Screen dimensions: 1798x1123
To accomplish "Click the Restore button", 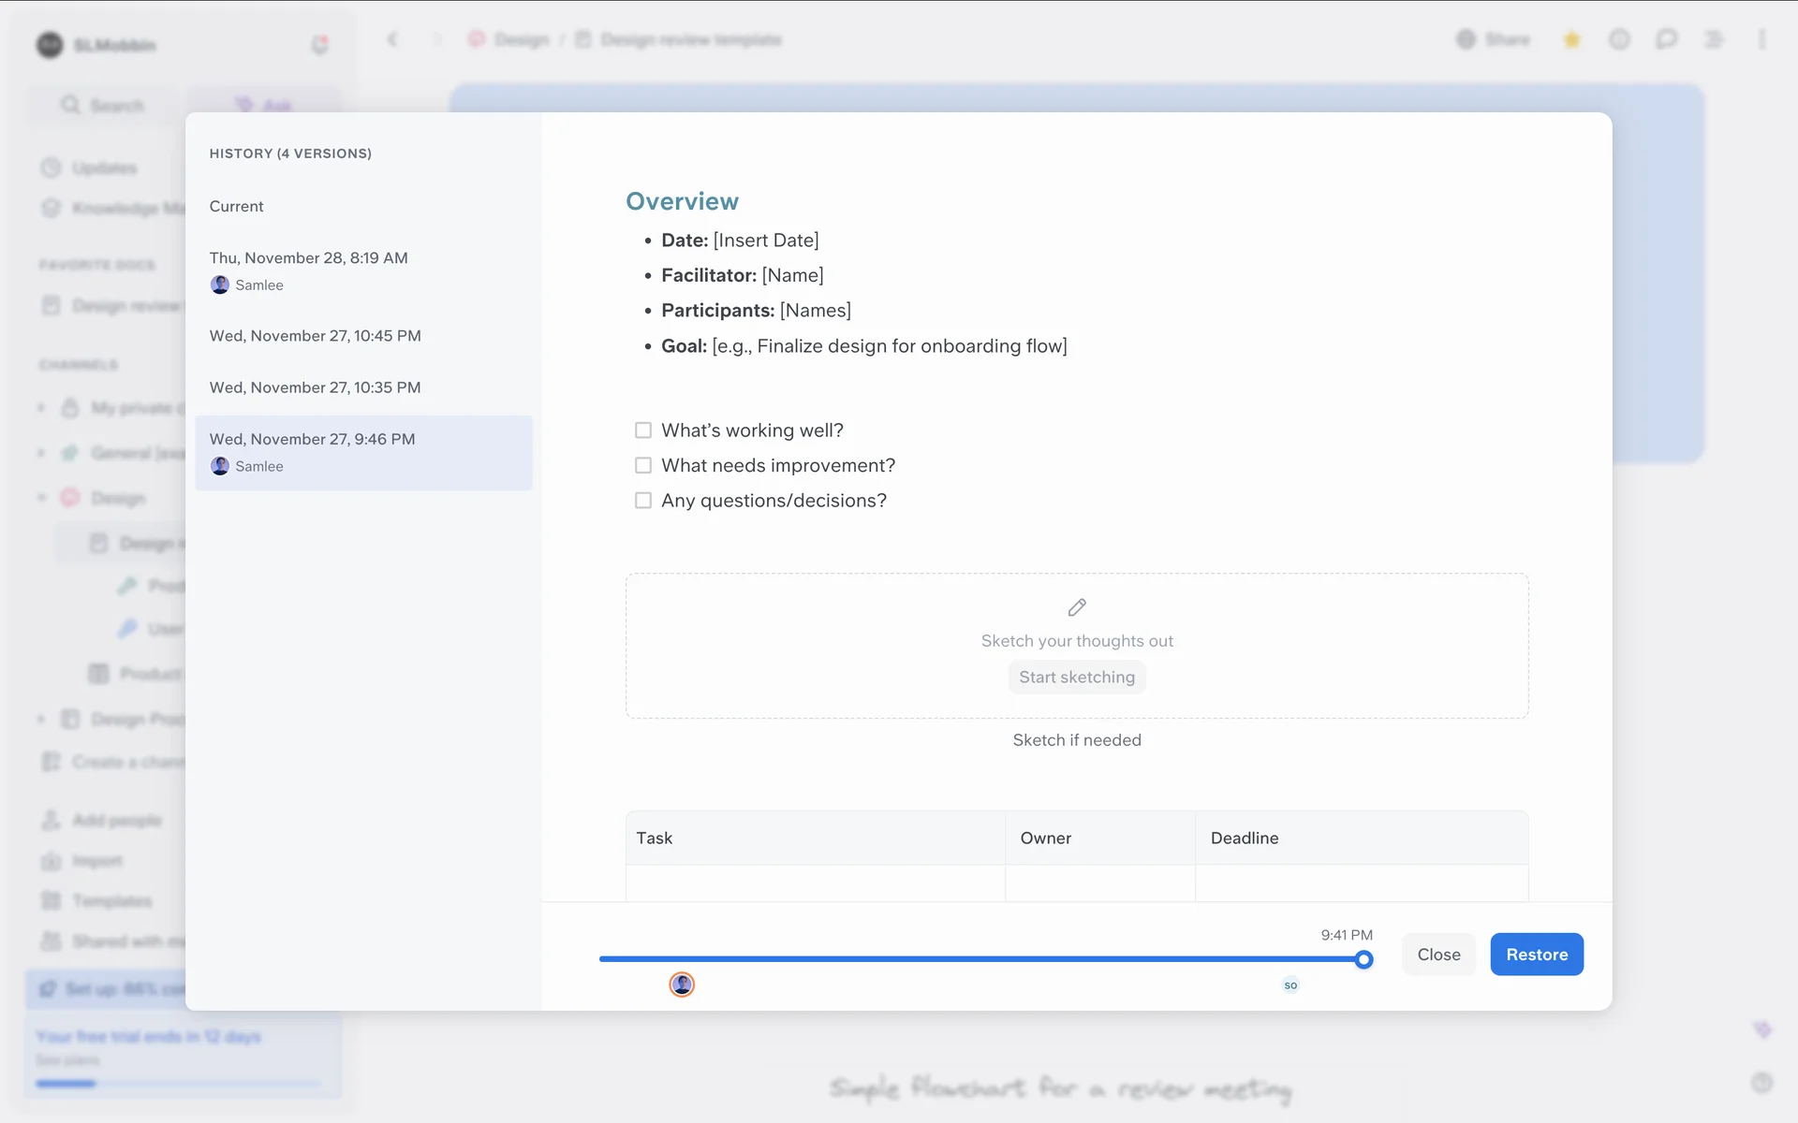I will tap(1536, 955).
